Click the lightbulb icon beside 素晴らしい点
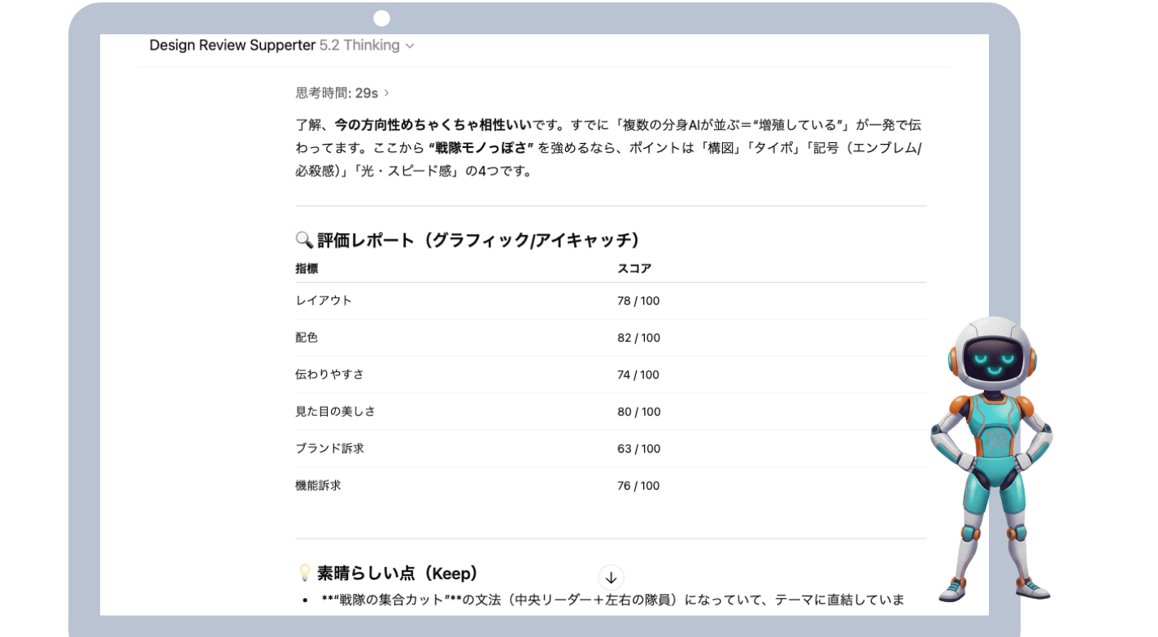1158x637 pixels. point(305,573)
